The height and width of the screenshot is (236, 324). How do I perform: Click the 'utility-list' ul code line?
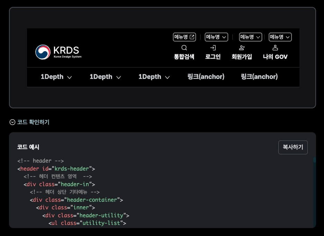coord(87,223)
